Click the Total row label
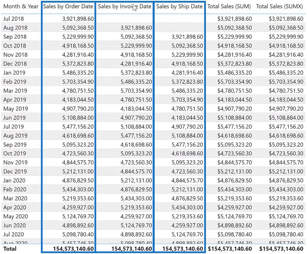This screenshot has width=307, height=254. (10, 249)
